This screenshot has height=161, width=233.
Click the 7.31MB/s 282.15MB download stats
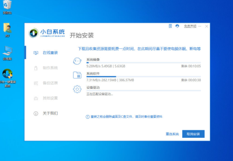pos(110,80)
